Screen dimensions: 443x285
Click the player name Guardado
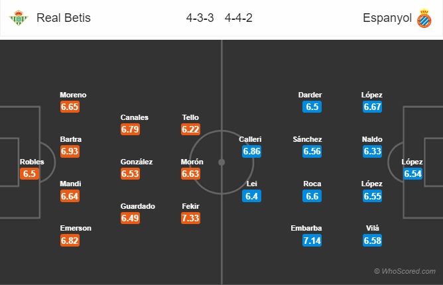point(138,206)
